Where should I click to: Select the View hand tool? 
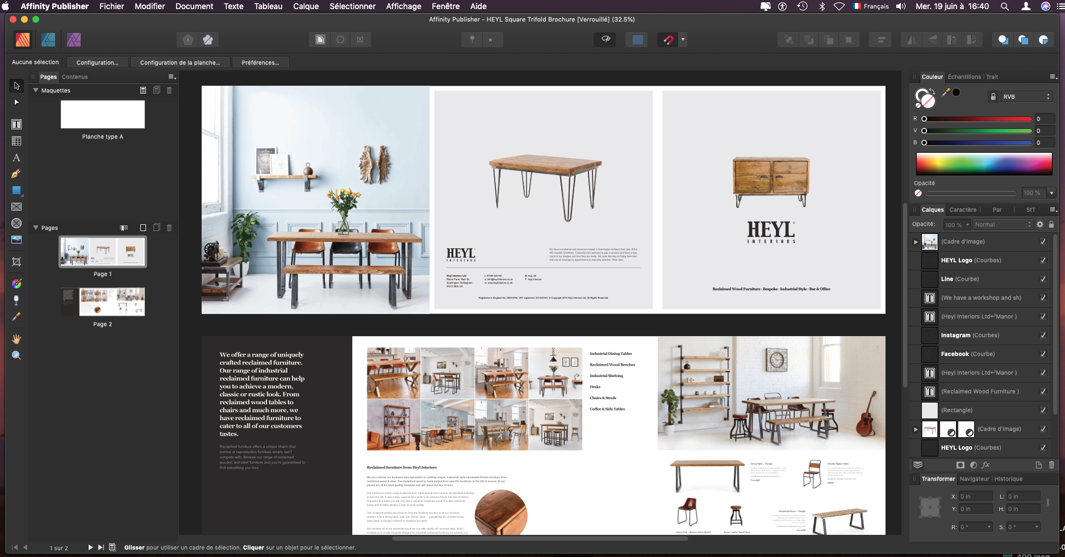click(x=16, y=339)
